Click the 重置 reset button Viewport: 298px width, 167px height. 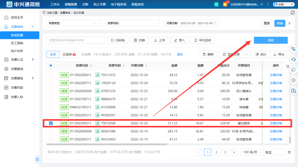(x=267, y=23)
